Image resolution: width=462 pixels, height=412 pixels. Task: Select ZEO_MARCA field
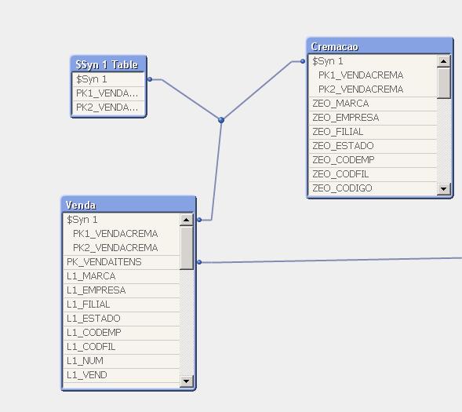point(373,104)
